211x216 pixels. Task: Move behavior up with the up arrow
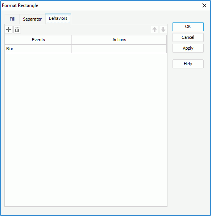(155, 30)
